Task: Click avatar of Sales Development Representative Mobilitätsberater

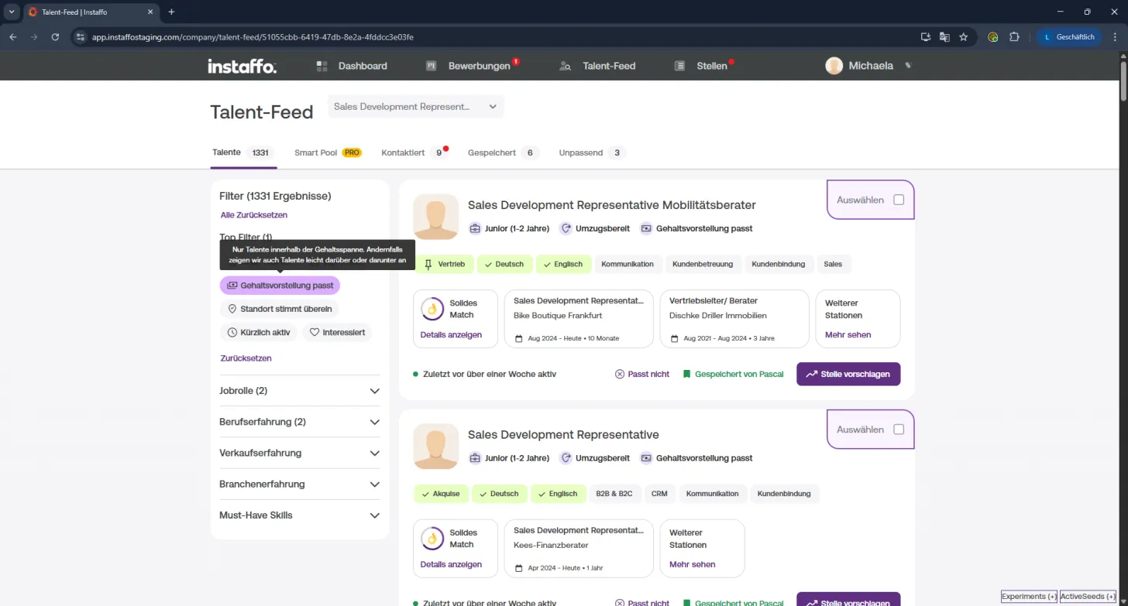Action: point(435,217)
